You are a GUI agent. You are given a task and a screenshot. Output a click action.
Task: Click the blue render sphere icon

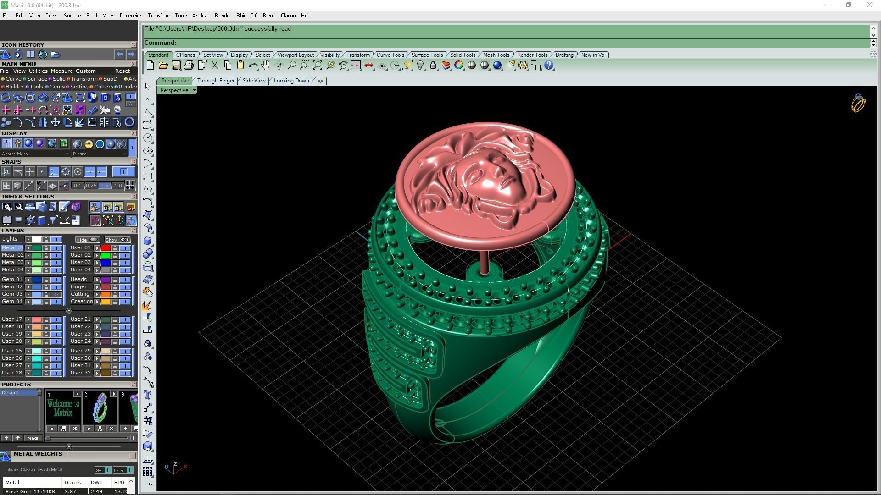click(497, 66)
